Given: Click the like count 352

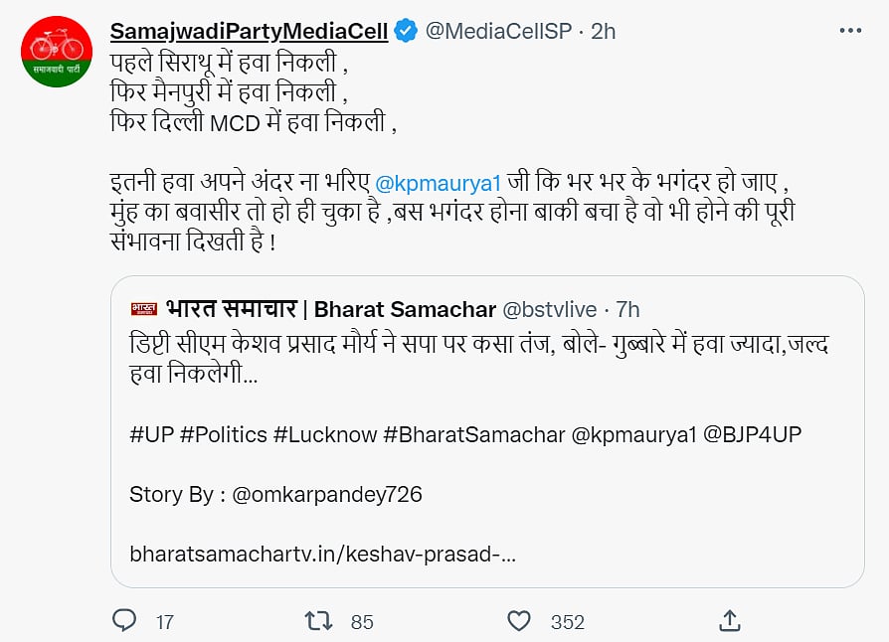Looking at the screenshot, I should 567,622.
